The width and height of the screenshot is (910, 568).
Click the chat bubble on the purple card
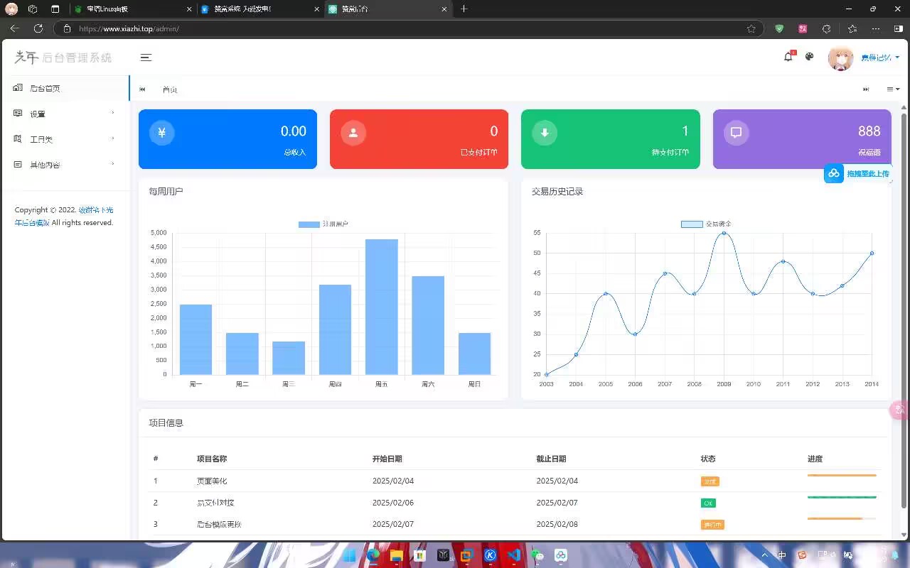pyautogui.click(x=736, y=133)
